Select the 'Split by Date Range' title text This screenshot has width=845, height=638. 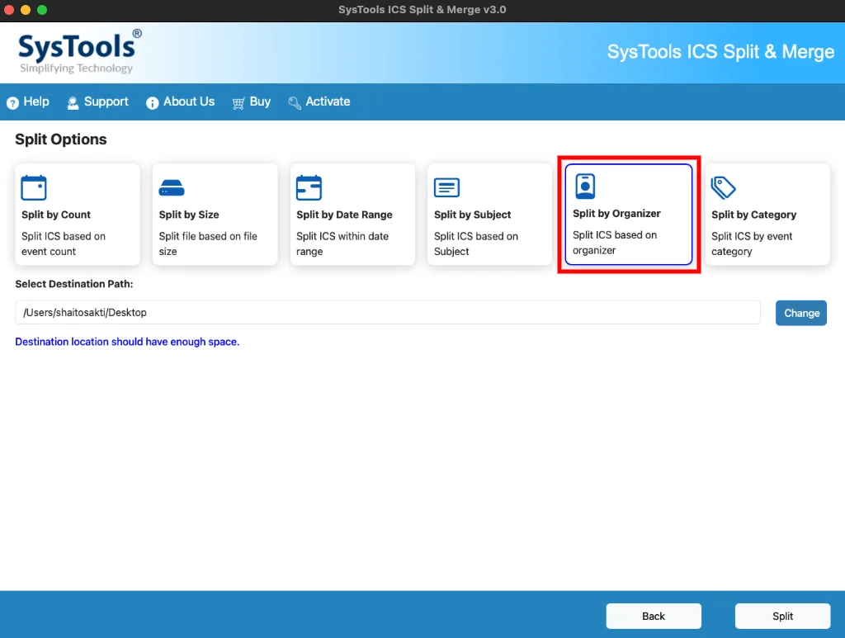pos(344,215)
